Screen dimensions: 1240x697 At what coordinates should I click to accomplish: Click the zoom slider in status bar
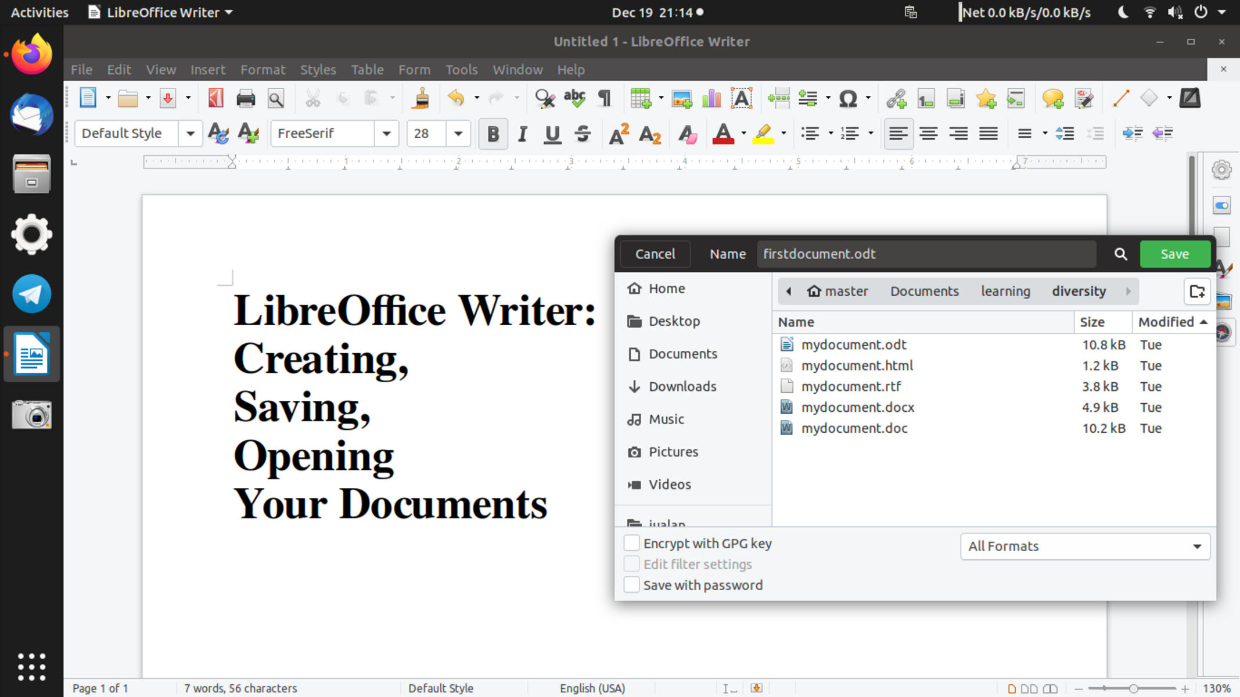click(1133, 688)
